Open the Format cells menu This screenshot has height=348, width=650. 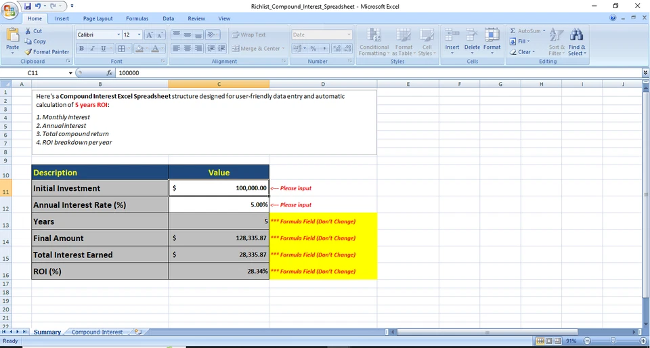coord(492,41)
